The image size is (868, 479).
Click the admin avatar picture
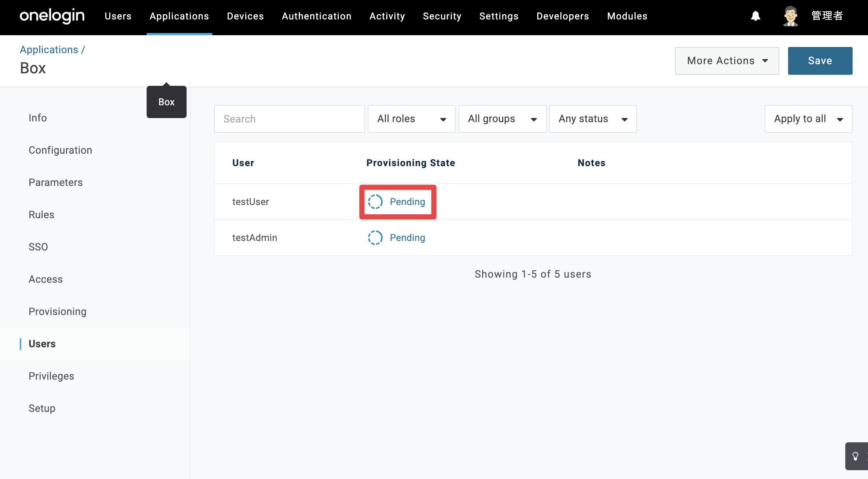click(790, 16)
